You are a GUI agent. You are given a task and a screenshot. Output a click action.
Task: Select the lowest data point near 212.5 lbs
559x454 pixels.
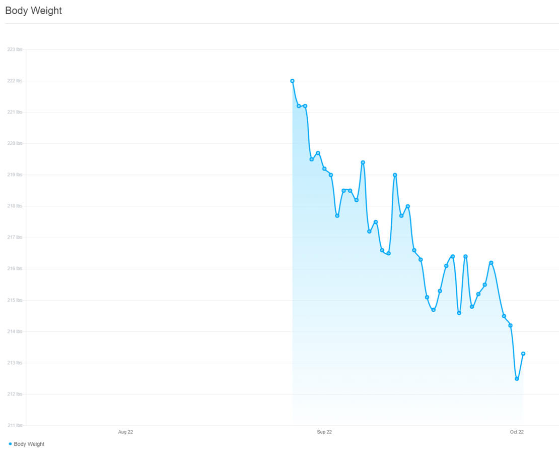point(517,379)
